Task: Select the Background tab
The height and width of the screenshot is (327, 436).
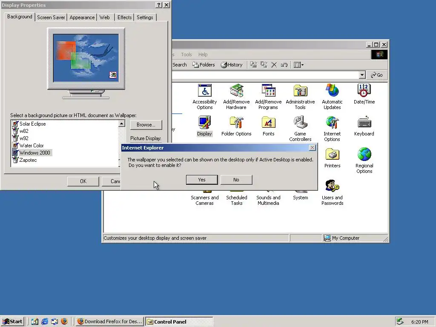Action: click(x=20, y=17)
